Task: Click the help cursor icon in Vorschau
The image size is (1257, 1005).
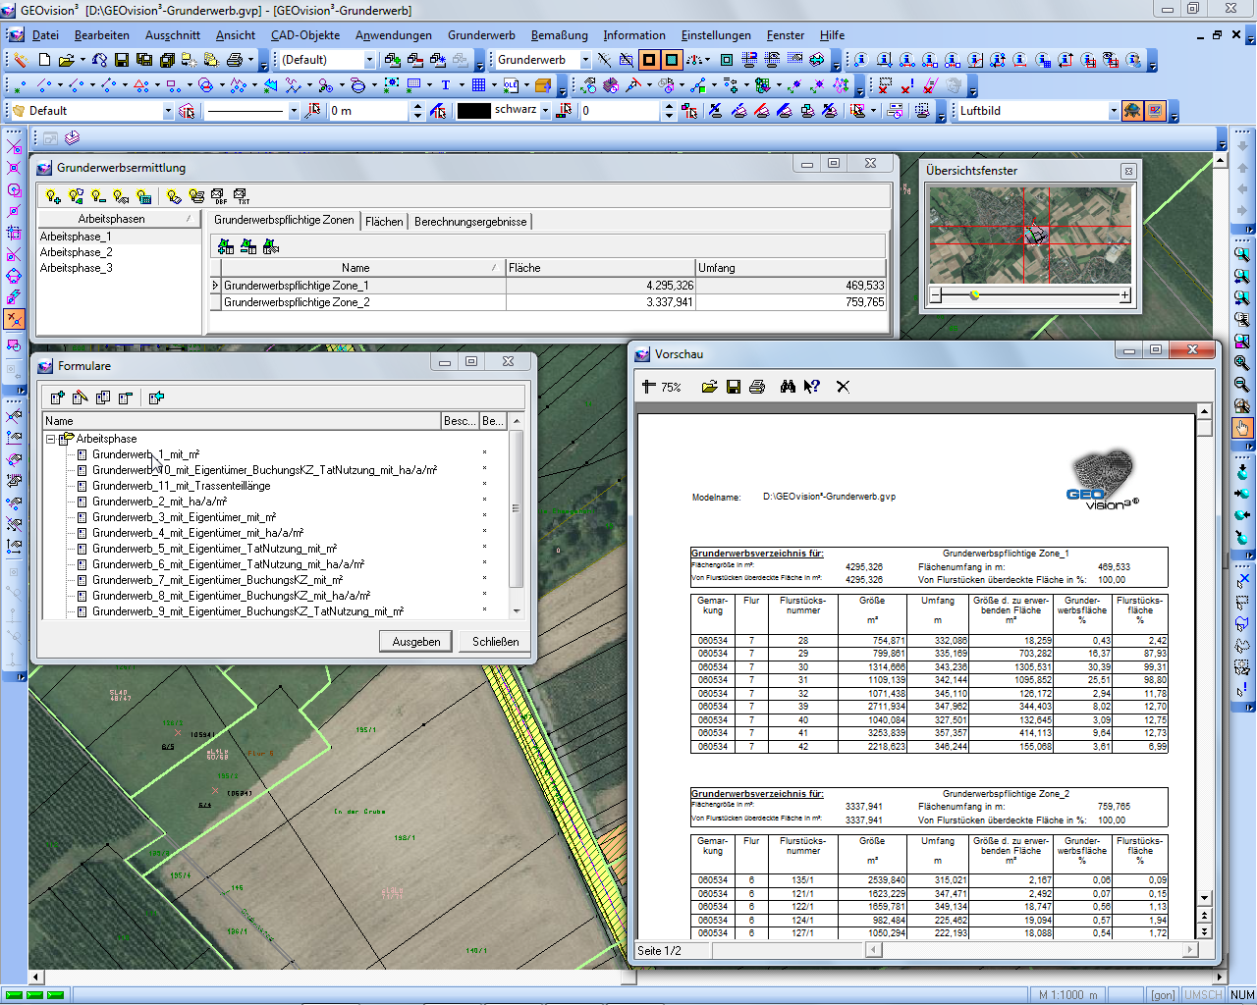Action: tap(811, 387)
